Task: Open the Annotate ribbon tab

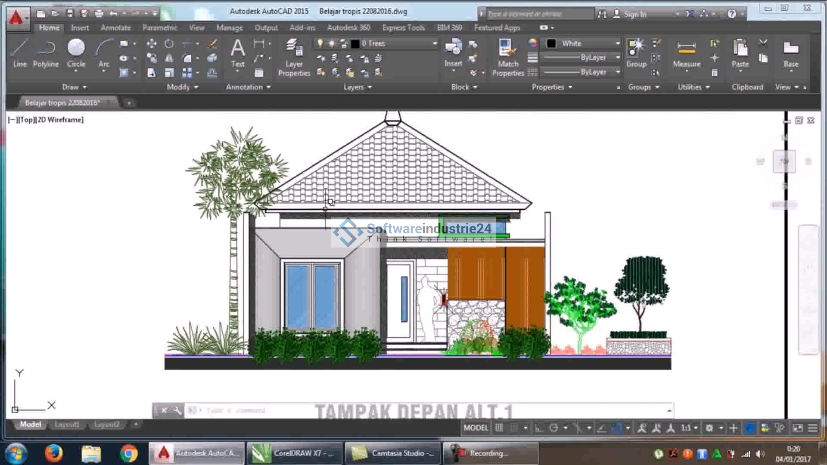Action: coord(115,28)
